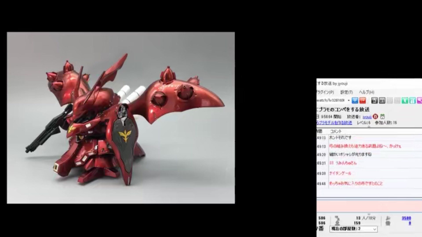The height and width of the screenshot is (237, 422).
Task: Click the teal double-column toolbar icon
Action: (412, 101)
